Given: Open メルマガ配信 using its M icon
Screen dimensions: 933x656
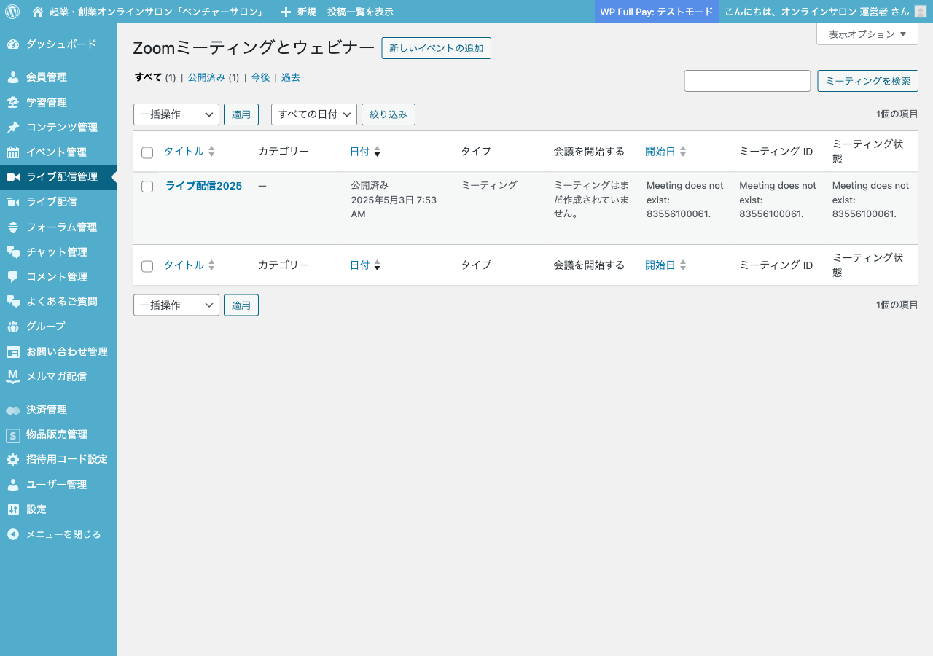Looking at the screenshot, I should 12,376.
